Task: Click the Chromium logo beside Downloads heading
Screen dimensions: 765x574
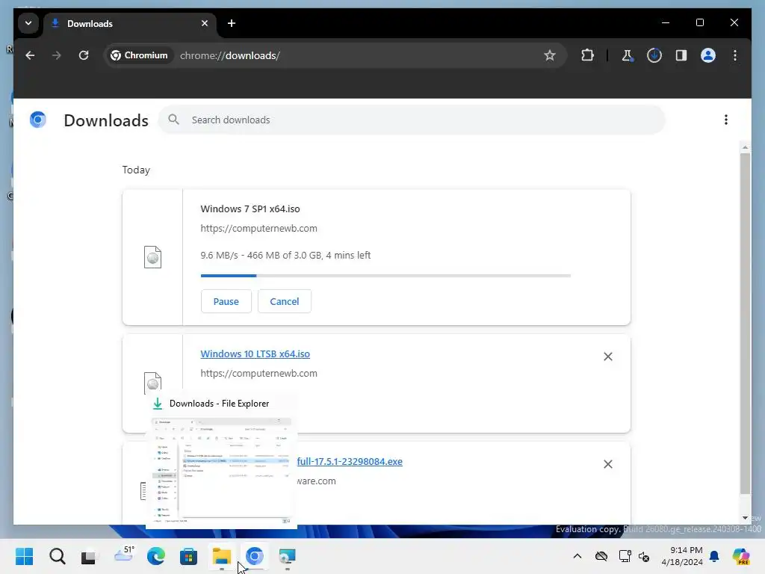Action: tap(37, 120)
